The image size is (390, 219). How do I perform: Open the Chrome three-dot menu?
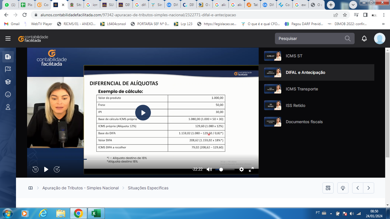(x=383, y=15)
